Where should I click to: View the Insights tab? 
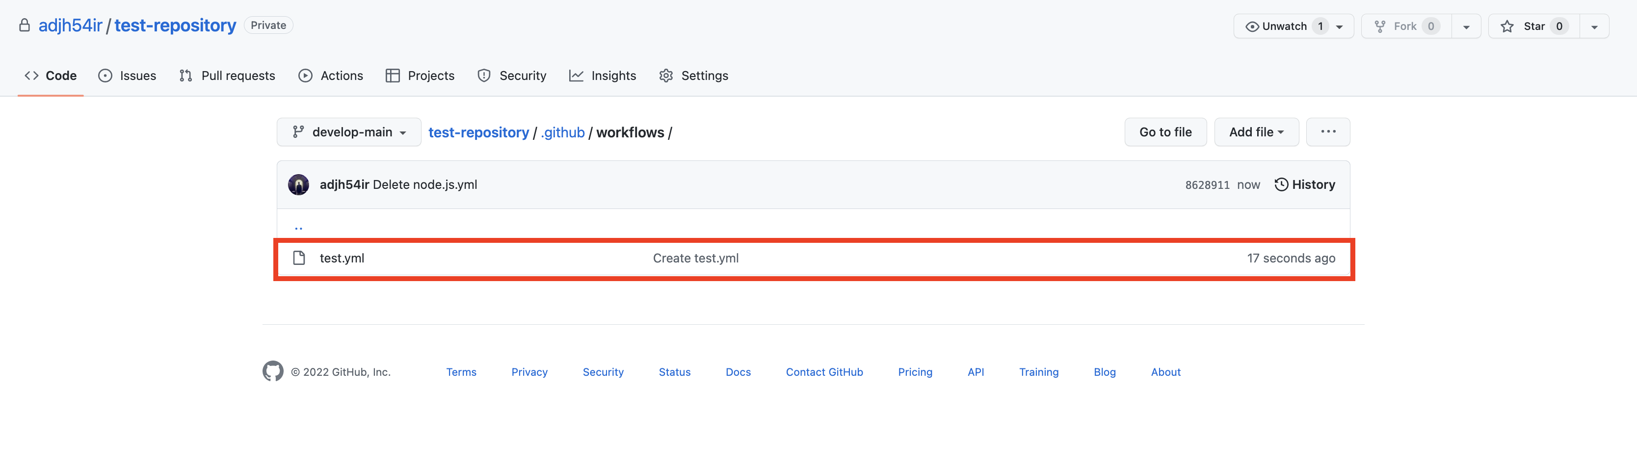603,76
